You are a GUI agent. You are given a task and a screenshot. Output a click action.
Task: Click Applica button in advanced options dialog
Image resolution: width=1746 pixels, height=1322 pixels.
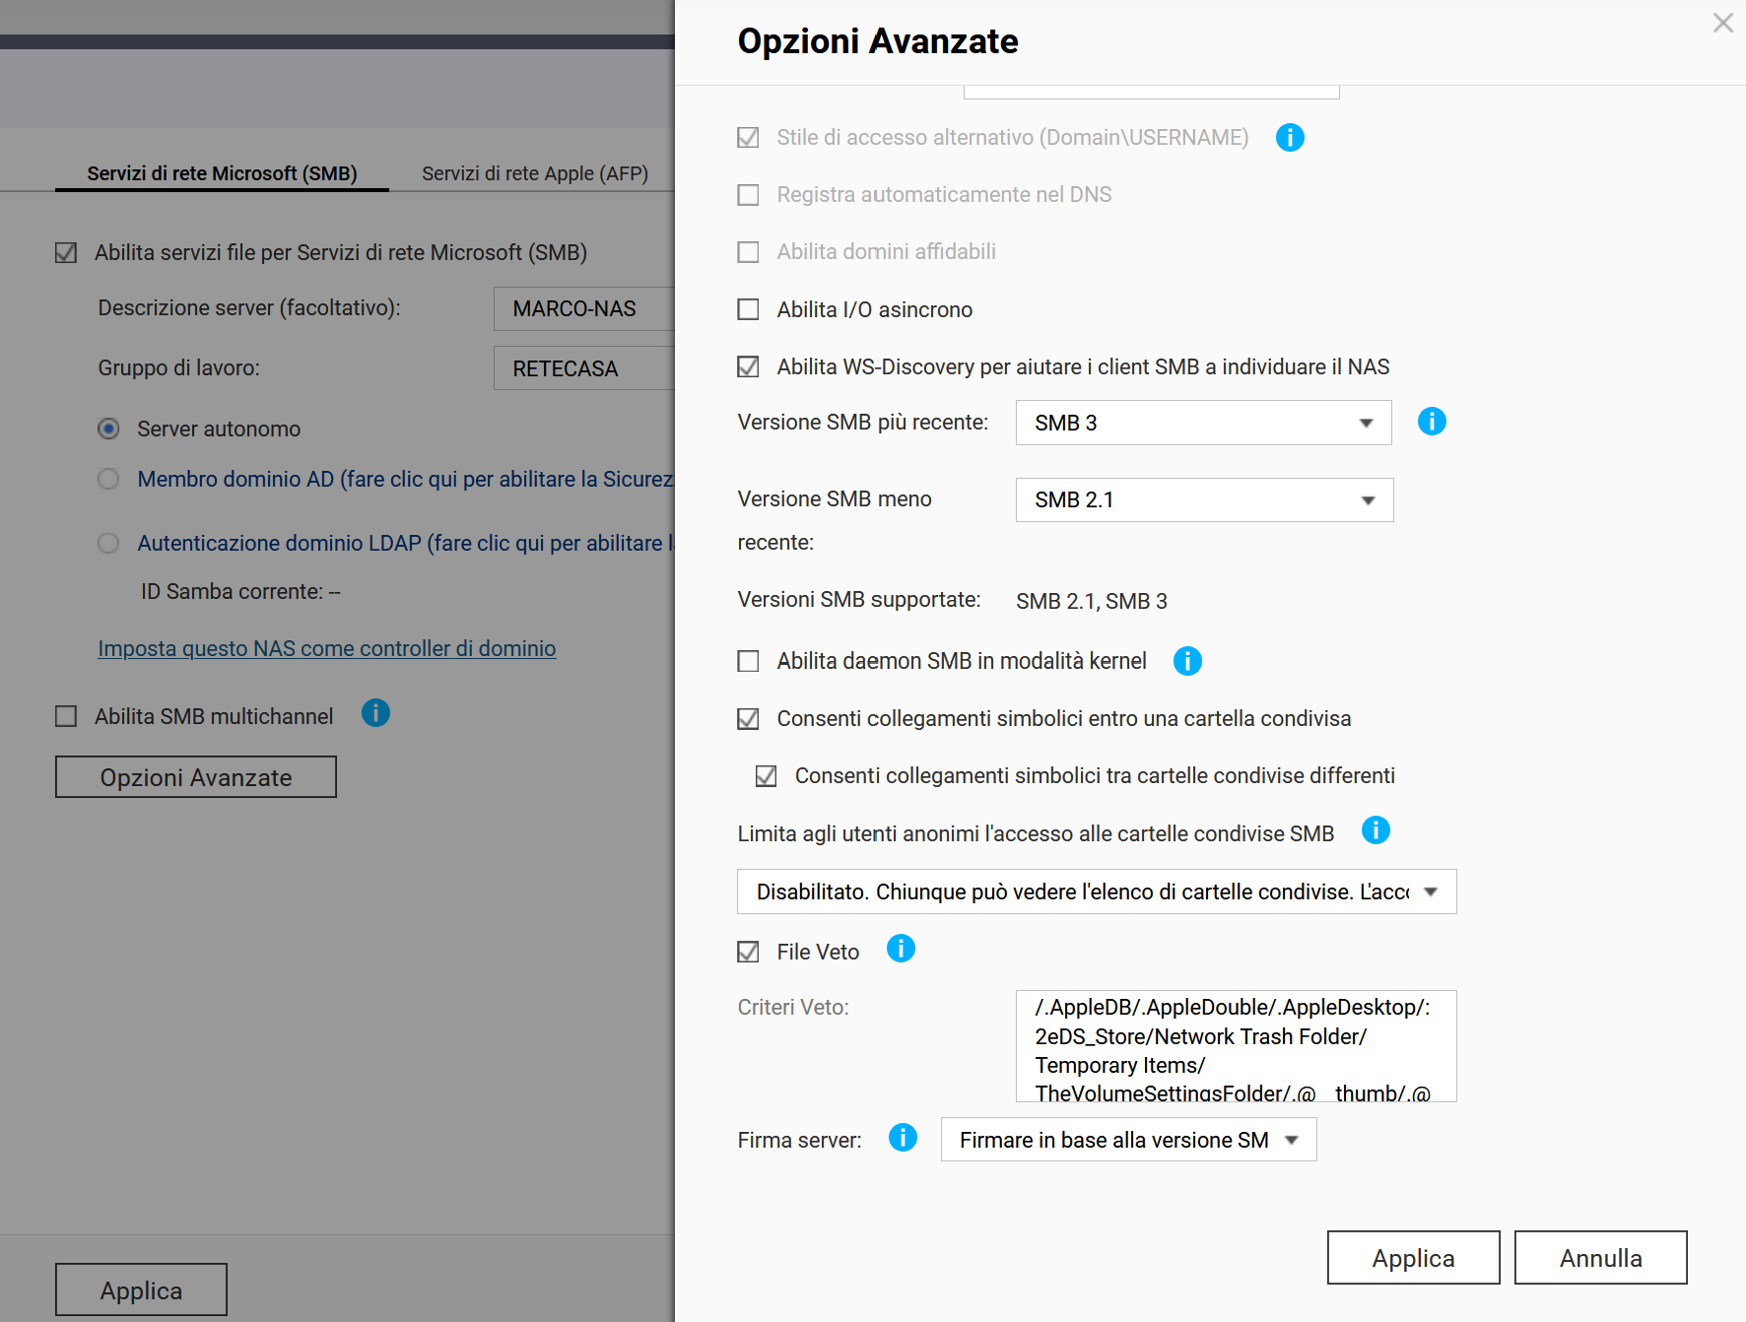(x=1413, y=1258)
